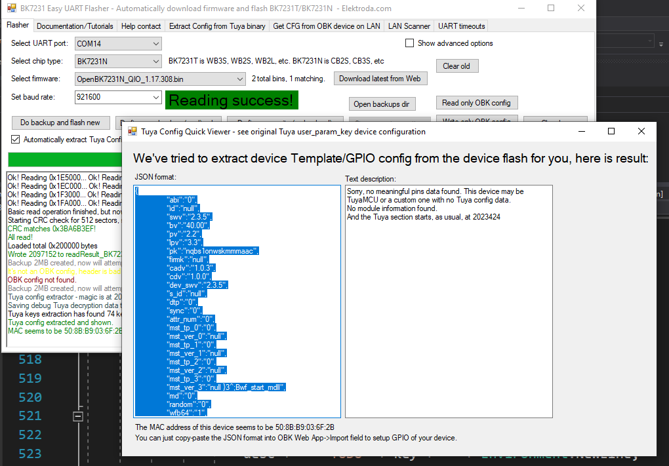669x466 pixels.
Task: Click the MAC address 50:8B:B9:03:6F:2B message
Action: click(x=235, y=427)
